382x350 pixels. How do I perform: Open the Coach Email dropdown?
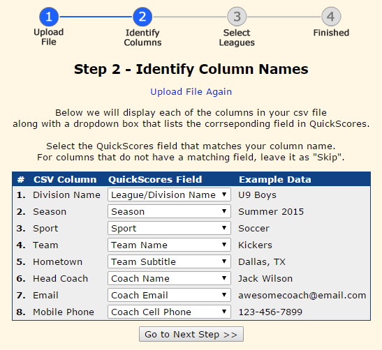coord(169,295)
